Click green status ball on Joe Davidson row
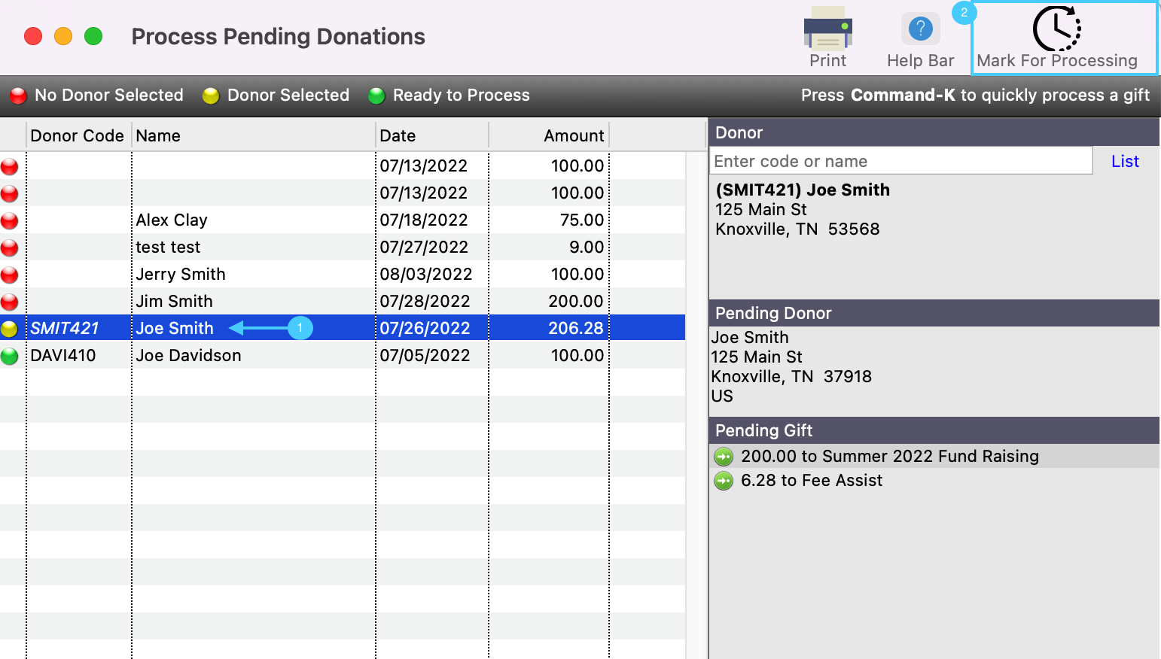The image size is (1161, 659). pos(10,356)
